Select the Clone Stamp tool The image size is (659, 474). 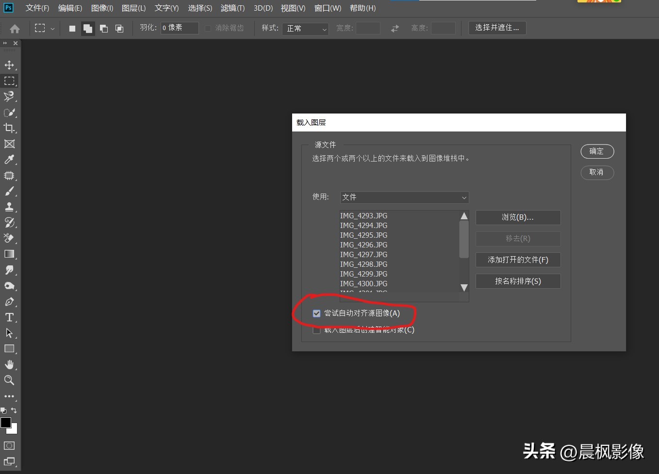[x=9, y=207]
